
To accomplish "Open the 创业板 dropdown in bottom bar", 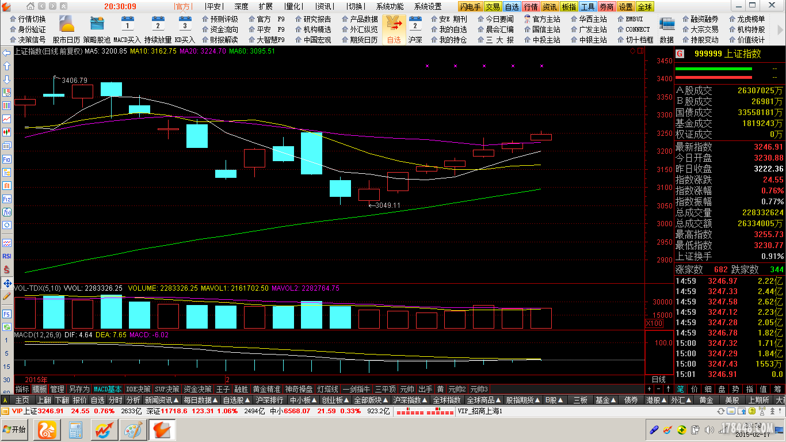I will coord(335,400).
